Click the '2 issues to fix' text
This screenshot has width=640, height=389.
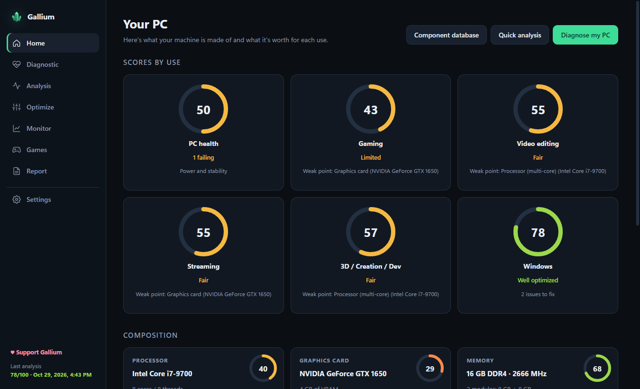(x=538, y=294)
